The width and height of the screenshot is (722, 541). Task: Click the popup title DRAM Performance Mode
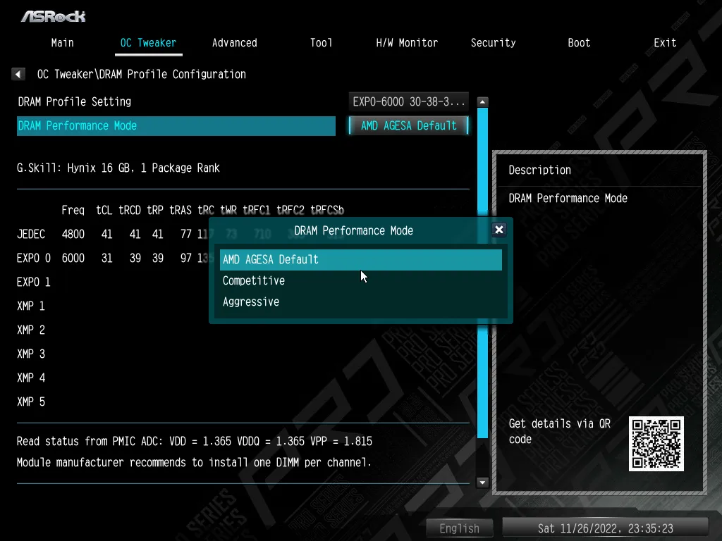coord(354,230)
